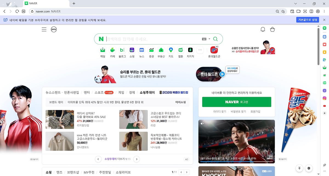Bookmark this page with star icon

point(283,11)
